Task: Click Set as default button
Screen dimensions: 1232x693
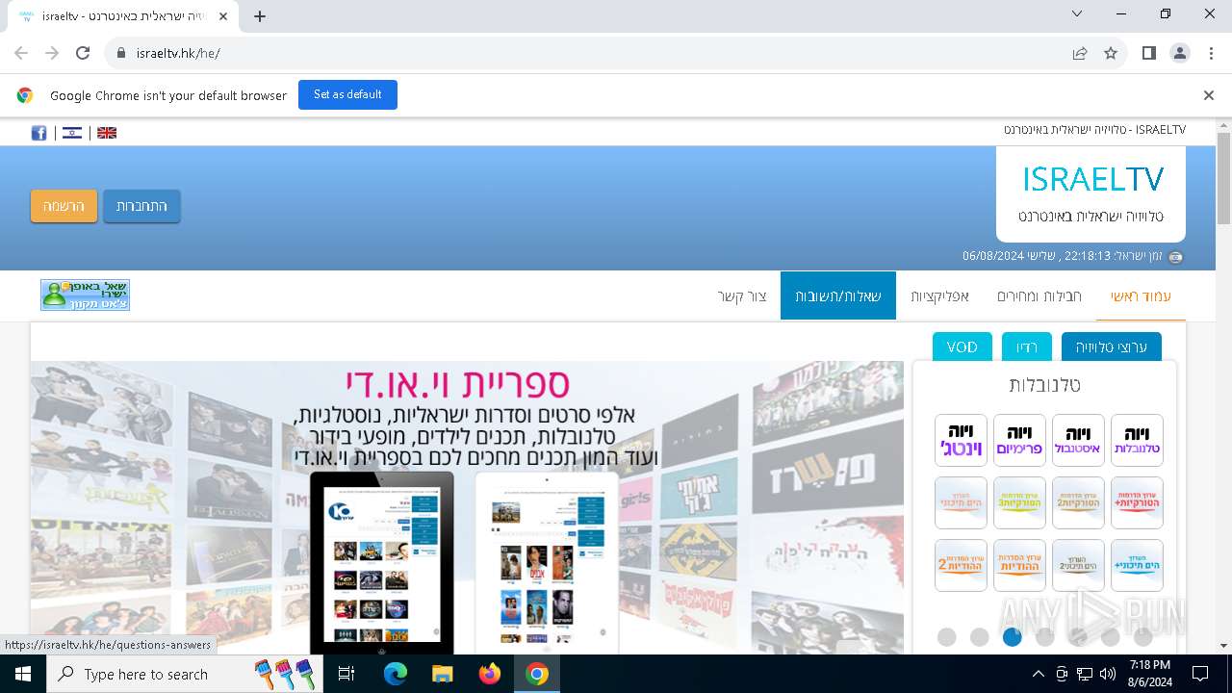Action: (347, 94)
